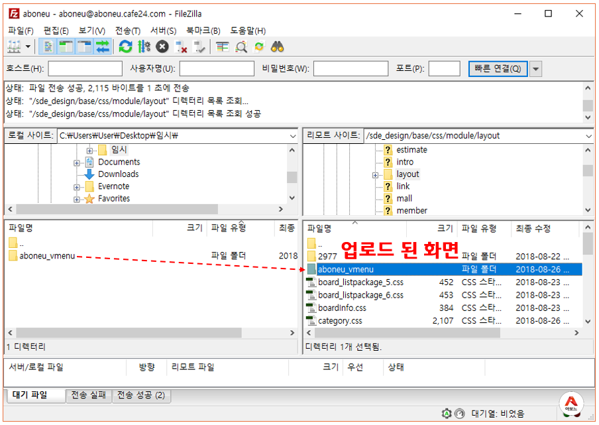The height and width of the screenshot is (425, 599).
Task: Select Downloads in local tree
Action: click(118, 174)
